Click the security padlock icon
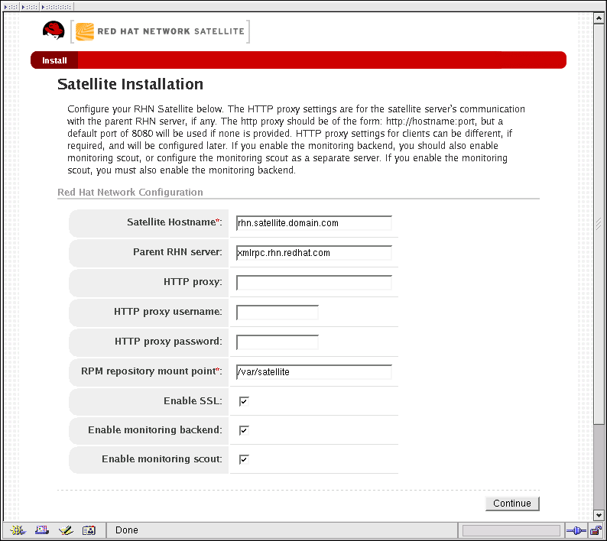Viewport: 607px width, 541px height. (x=596, y=530)
